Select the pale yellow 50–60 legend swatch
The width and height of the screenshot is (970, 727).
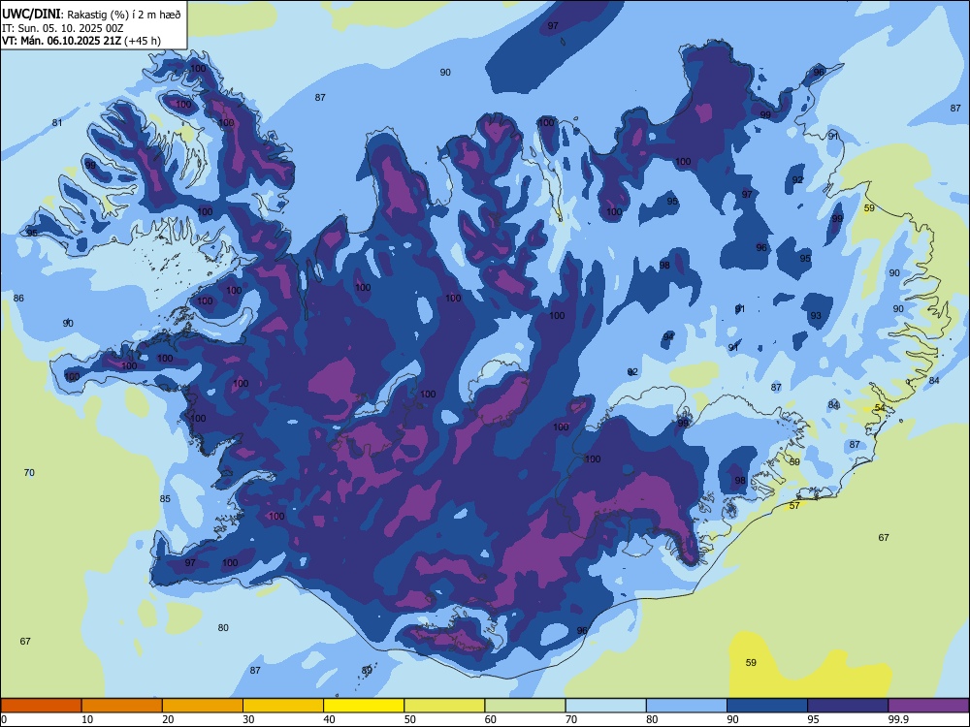point(445,706)
